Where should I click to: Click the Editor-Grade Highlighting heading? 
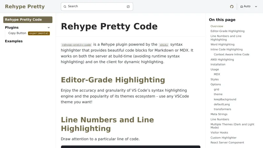[113, 80]
